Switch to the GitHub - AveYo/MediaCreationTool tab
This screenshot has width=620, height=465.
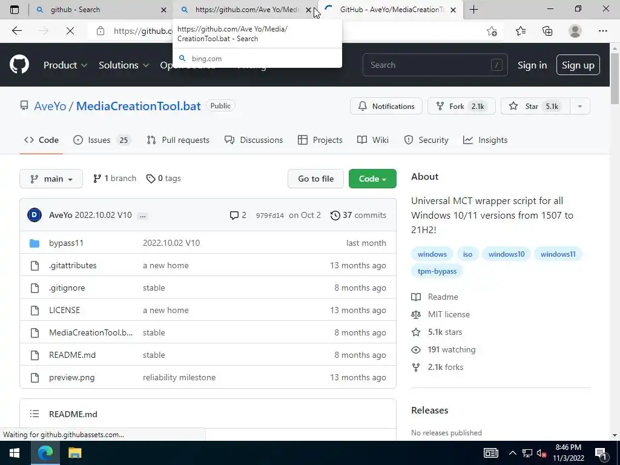click(391, 10)
